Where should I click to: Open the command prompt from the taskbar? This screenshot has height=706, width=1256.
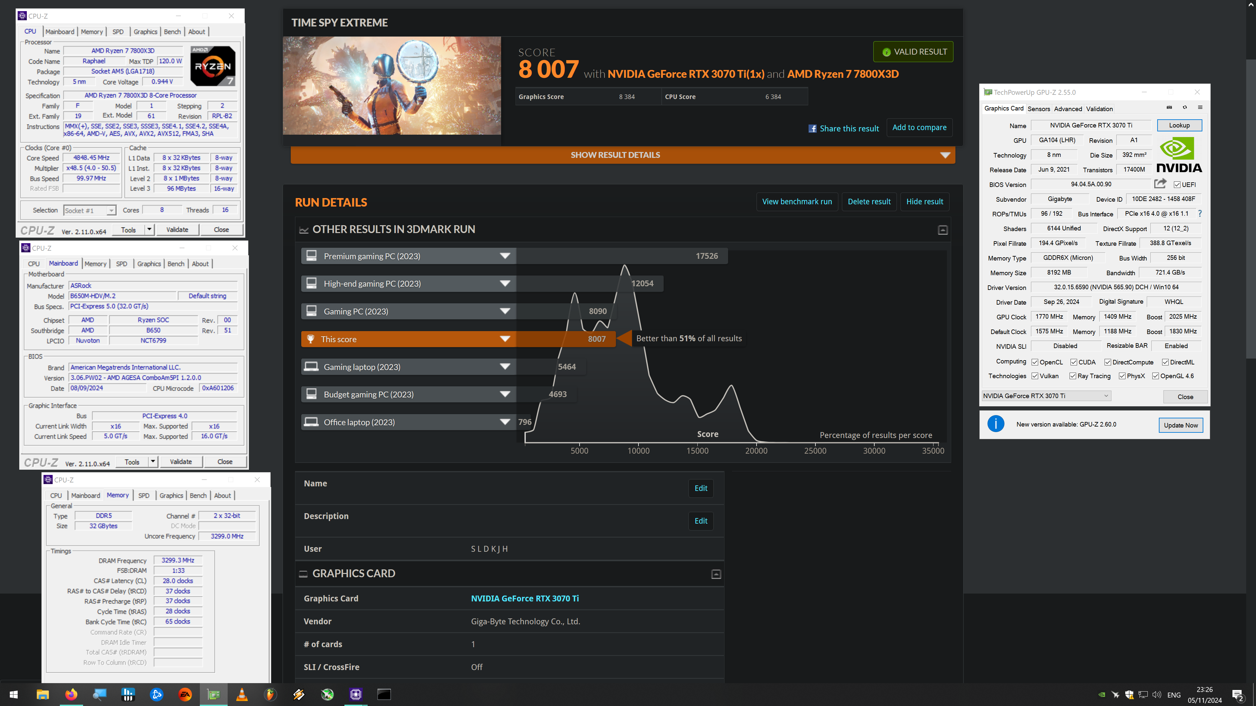[384, 694]
